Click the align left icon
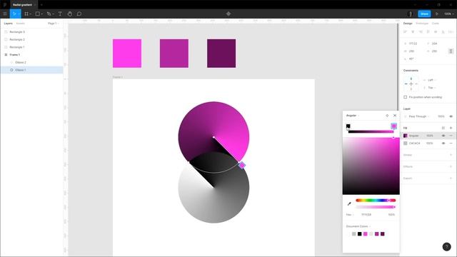Screen dimensions: 457x257 (405, 31)
